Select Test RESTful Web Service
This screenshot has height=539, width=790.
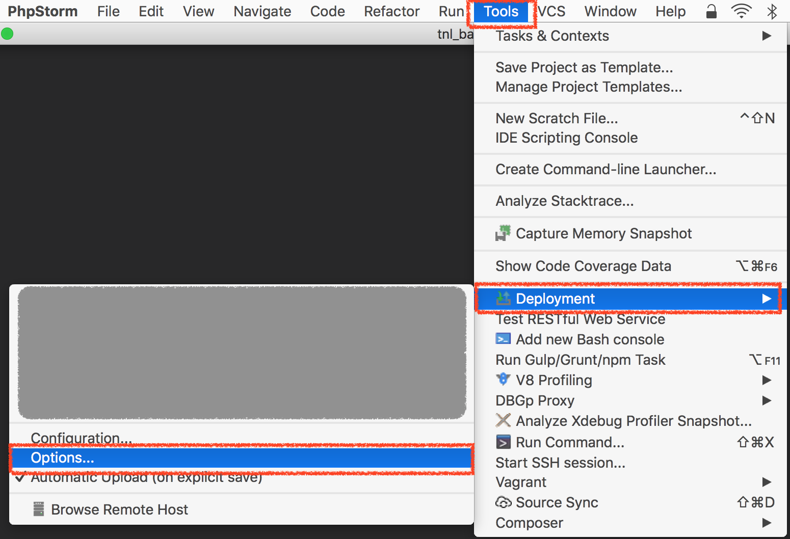click(x=630, y=319)
